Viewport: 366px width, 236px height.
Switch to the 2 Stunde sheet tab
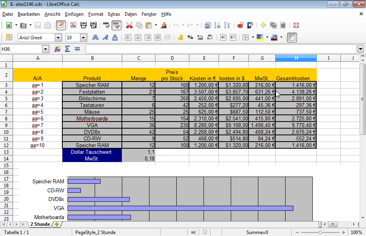40,224
